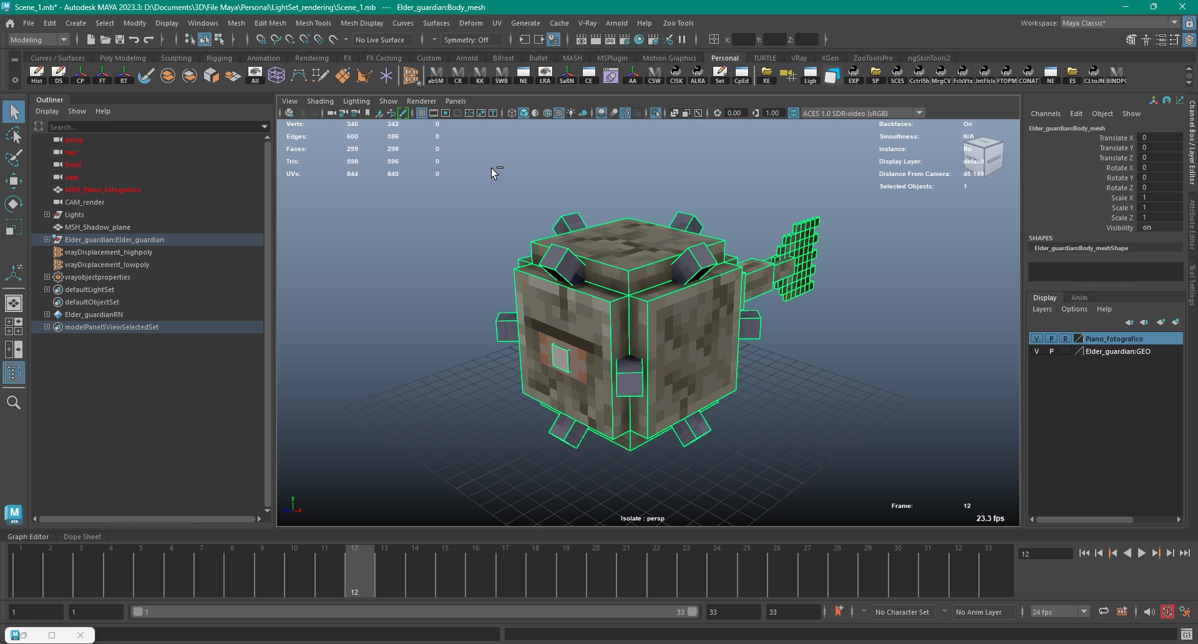Click the CpEd shelf icon
The height and width of the screenshot is (644, 1198).
click(x=741, y=75)
